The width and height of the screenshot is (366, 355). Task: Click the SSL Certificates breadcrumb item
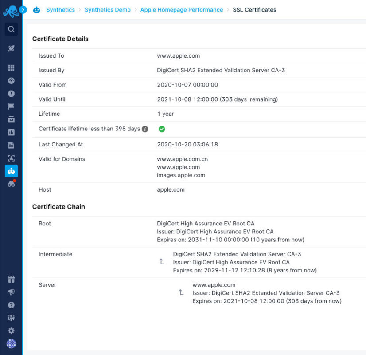coord(254,10)
